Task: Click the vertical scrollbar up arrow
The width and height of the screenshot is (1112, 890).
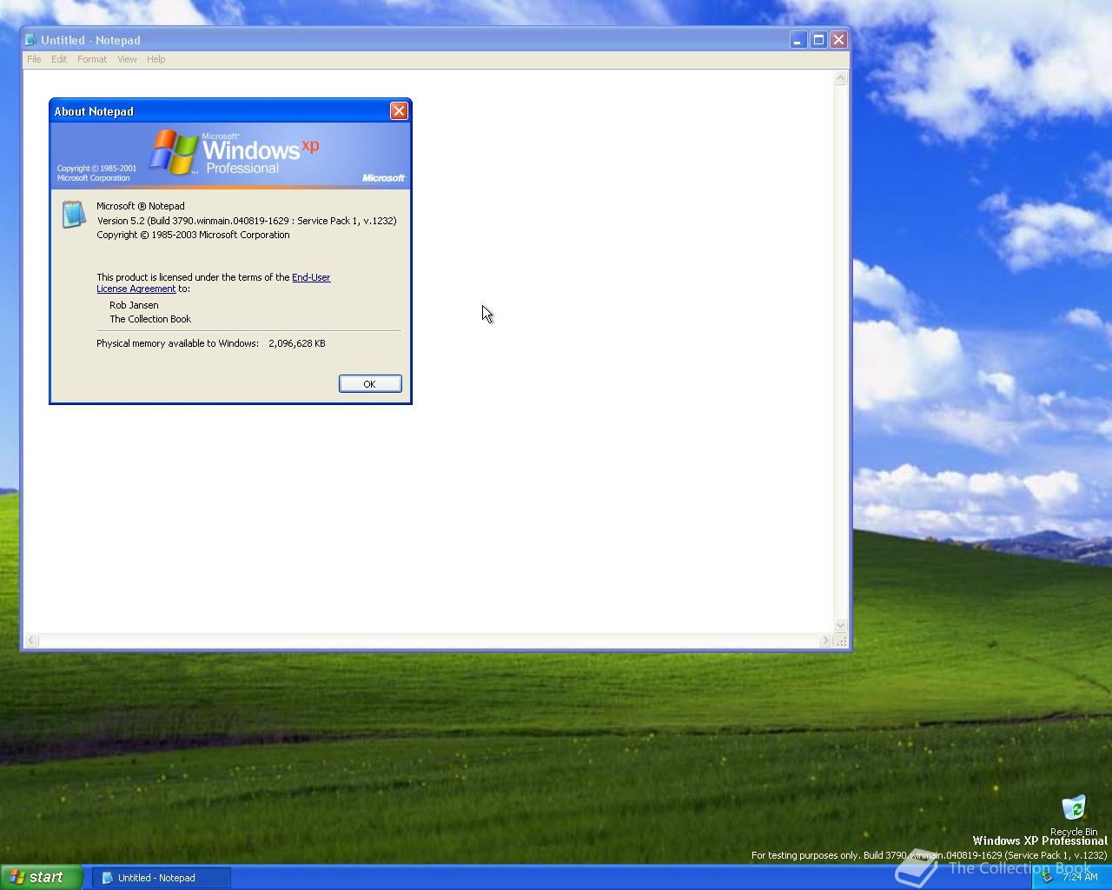Action: coord(840,78)
